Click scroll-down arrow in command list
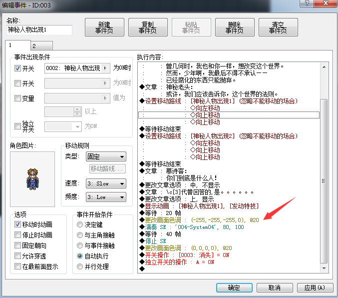This screenshot has width=338, height=298. coord(324,268)
